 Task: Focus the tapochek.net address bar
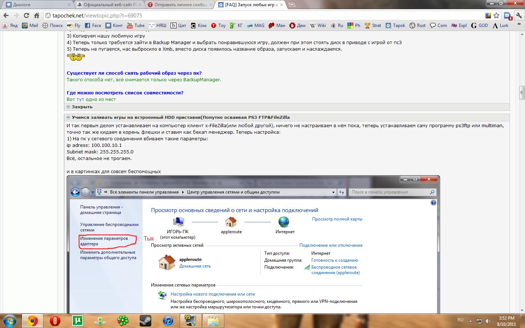point(266,16)
